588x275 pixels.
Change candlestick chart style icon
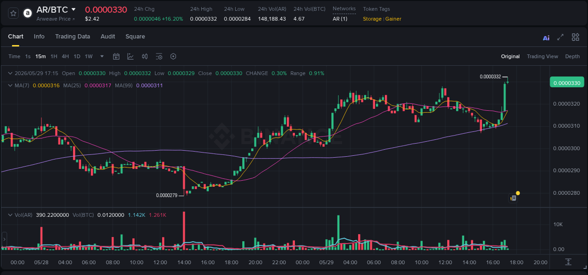click(145, 56)
